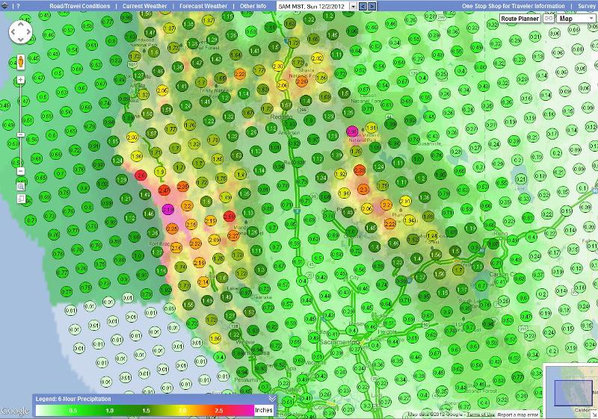The image size is (598, 419).
Task: Click the zoom slider handle
Action: point(20,135)
